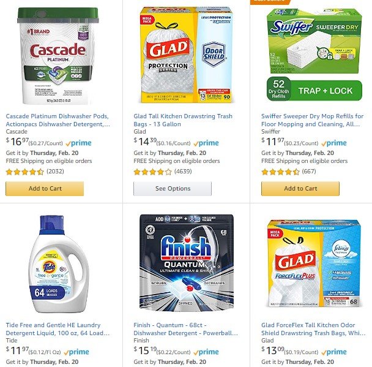Screen dimensions: 372x367
Task: Open the Glad Odor Shield trash bags image
Action: [x=186, y=55]
